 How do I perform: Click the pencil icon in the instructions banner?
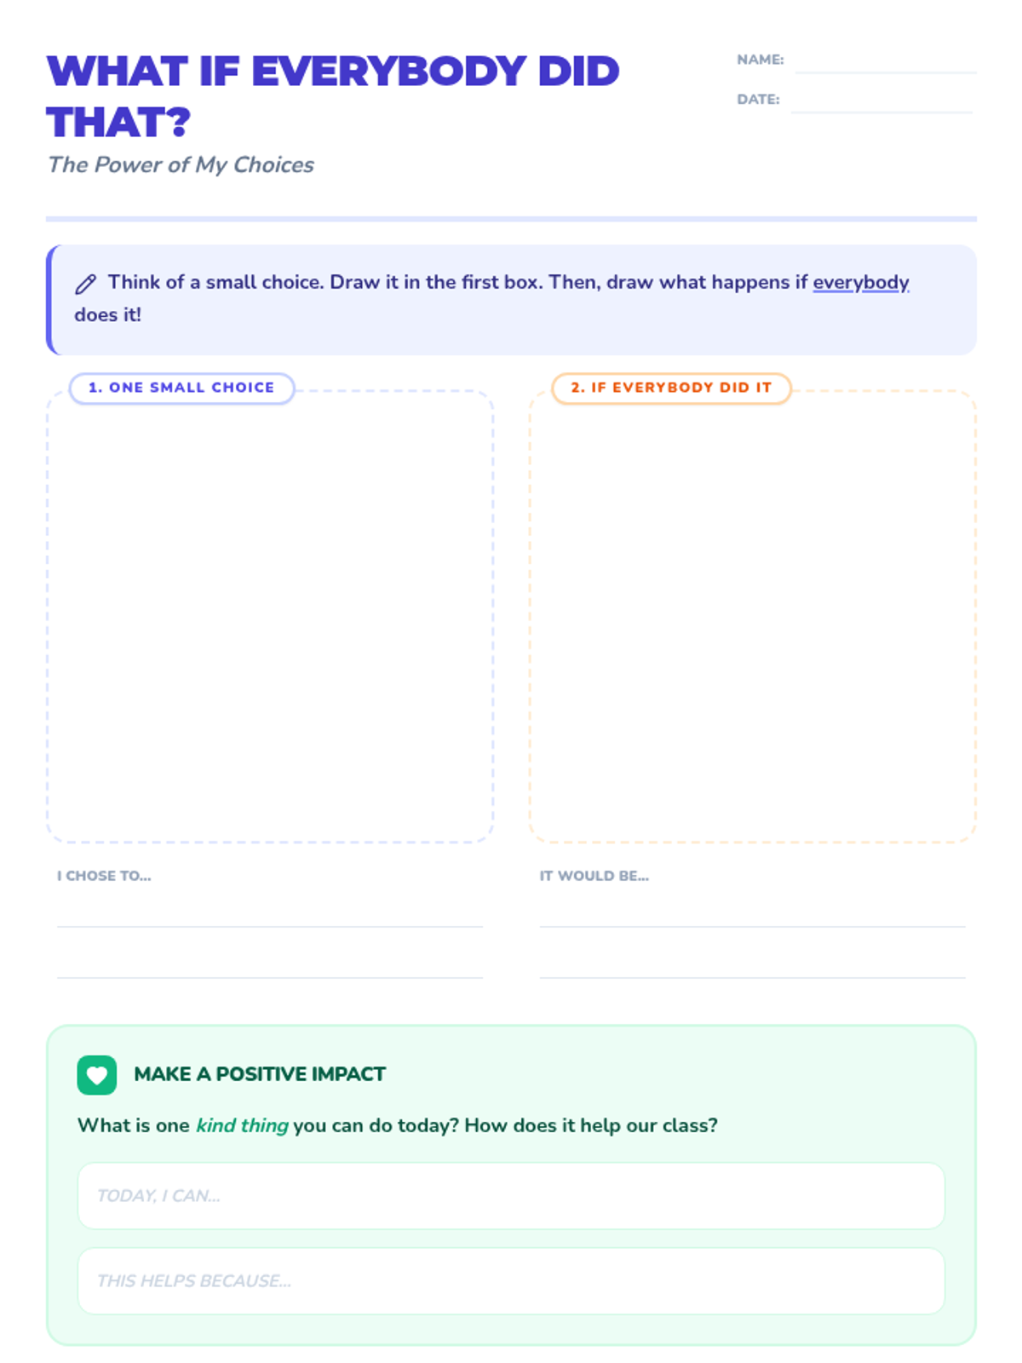(x=85, y=284)
